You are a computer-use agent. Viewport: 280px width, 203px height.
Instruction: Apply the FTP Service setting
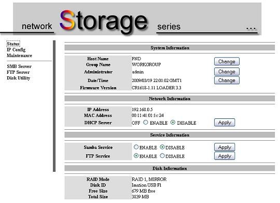pyautogui.click(x=225, y=156)
